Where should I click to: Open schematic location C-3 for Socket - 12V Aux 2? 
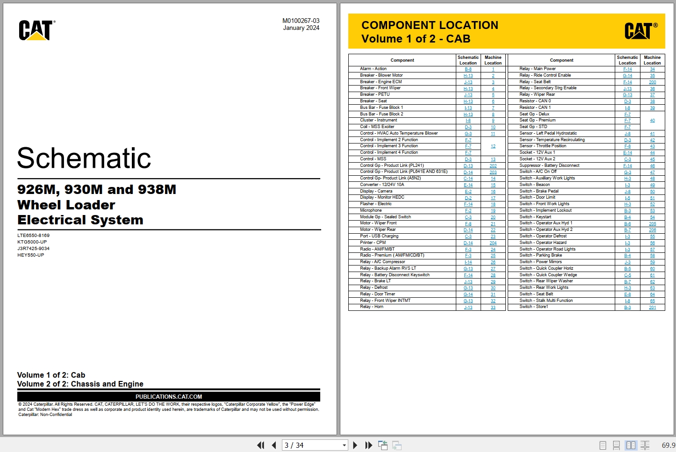(x=627, y=159)
